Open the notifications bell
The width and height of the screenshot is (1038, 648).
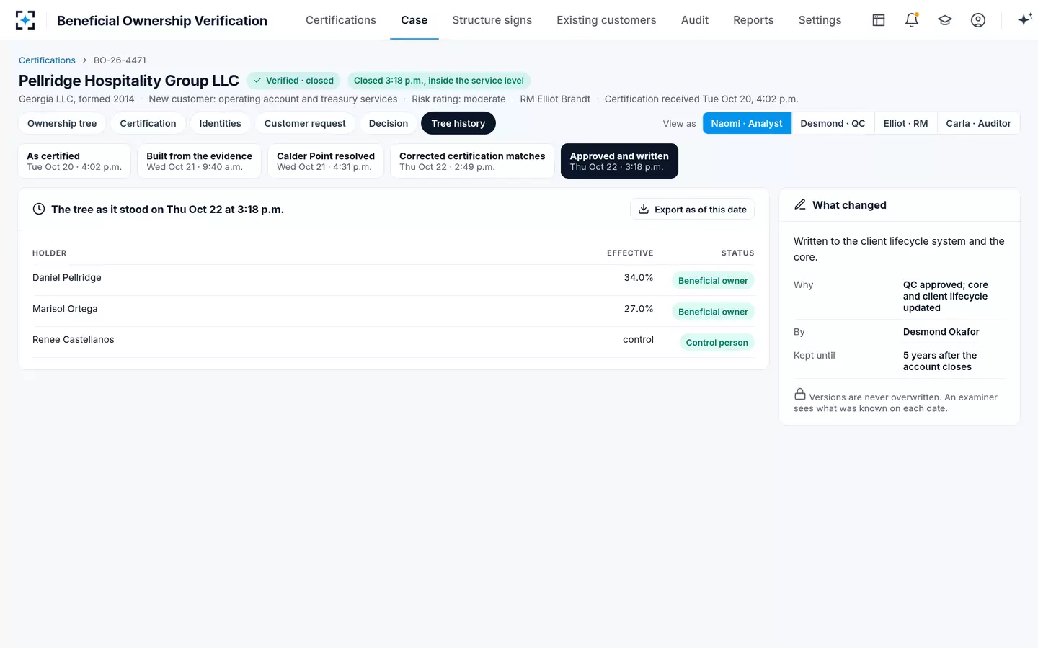912,20
